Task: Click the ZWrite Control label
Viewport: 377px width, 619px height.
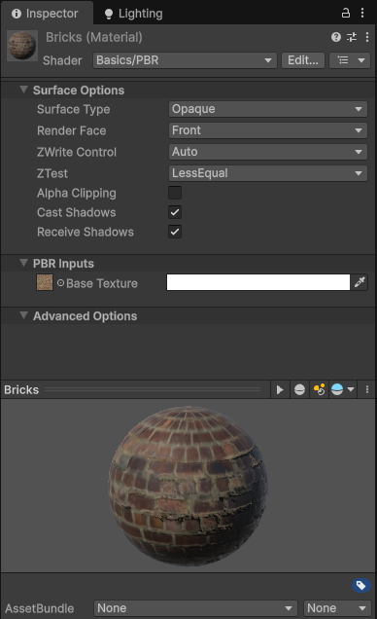Action: [77, 152]
